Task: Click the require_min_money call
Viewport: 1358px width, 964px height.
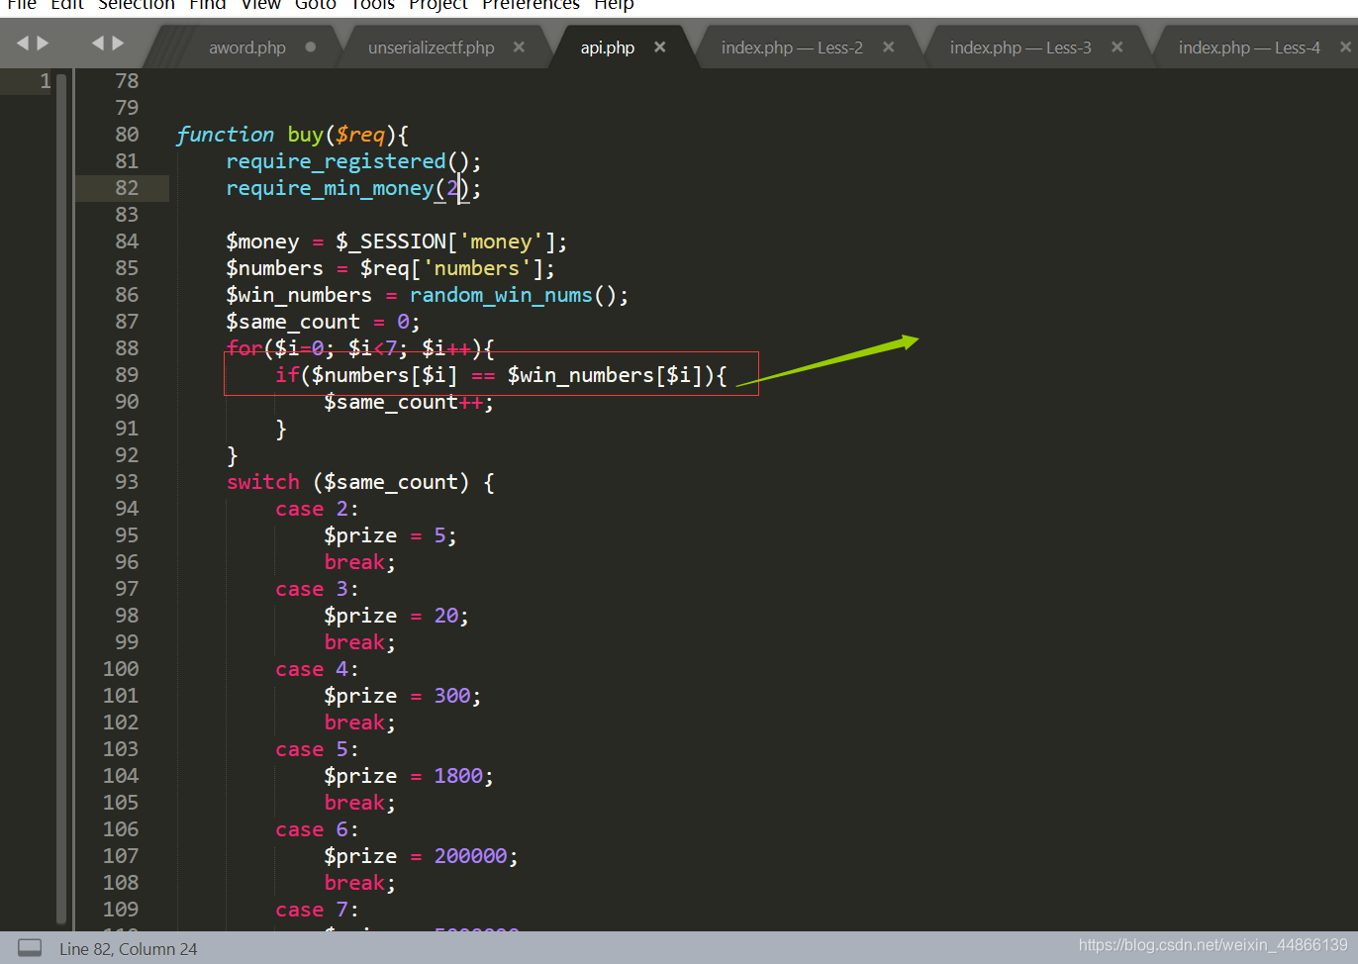Action: (x=353, y=188)
